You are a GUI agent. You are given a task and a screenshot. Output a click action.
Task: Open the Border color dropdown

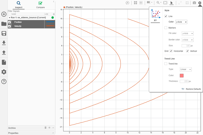[188, 40]
